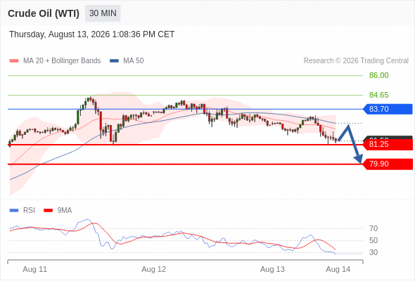Select the Aug 14 date axis label
Viewport: 415px width, 281px height.
point(338,269)
